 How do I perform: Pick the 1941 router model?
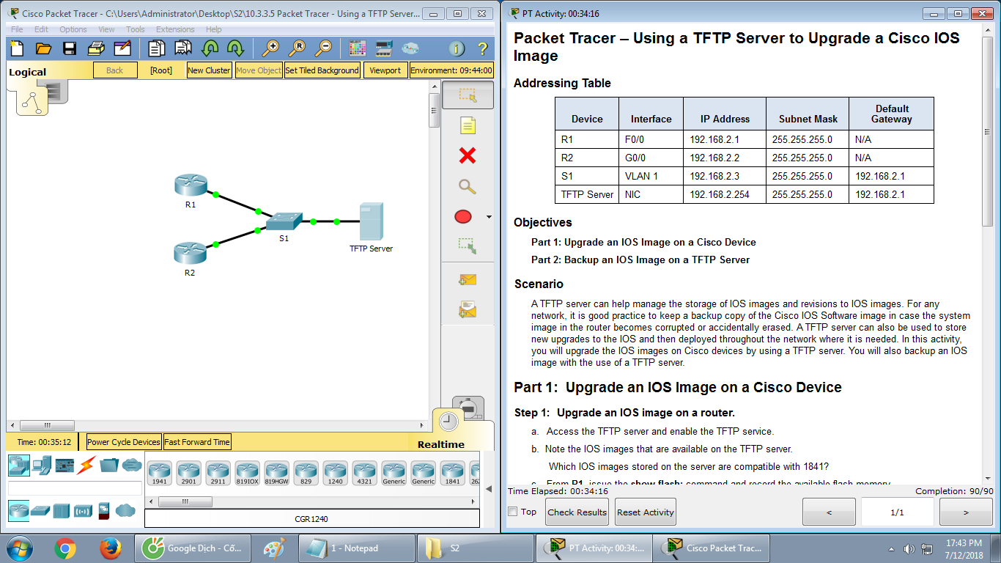click(159, 474)
